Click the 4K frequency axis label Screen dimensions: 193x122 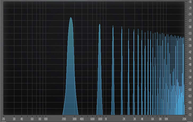142,119
